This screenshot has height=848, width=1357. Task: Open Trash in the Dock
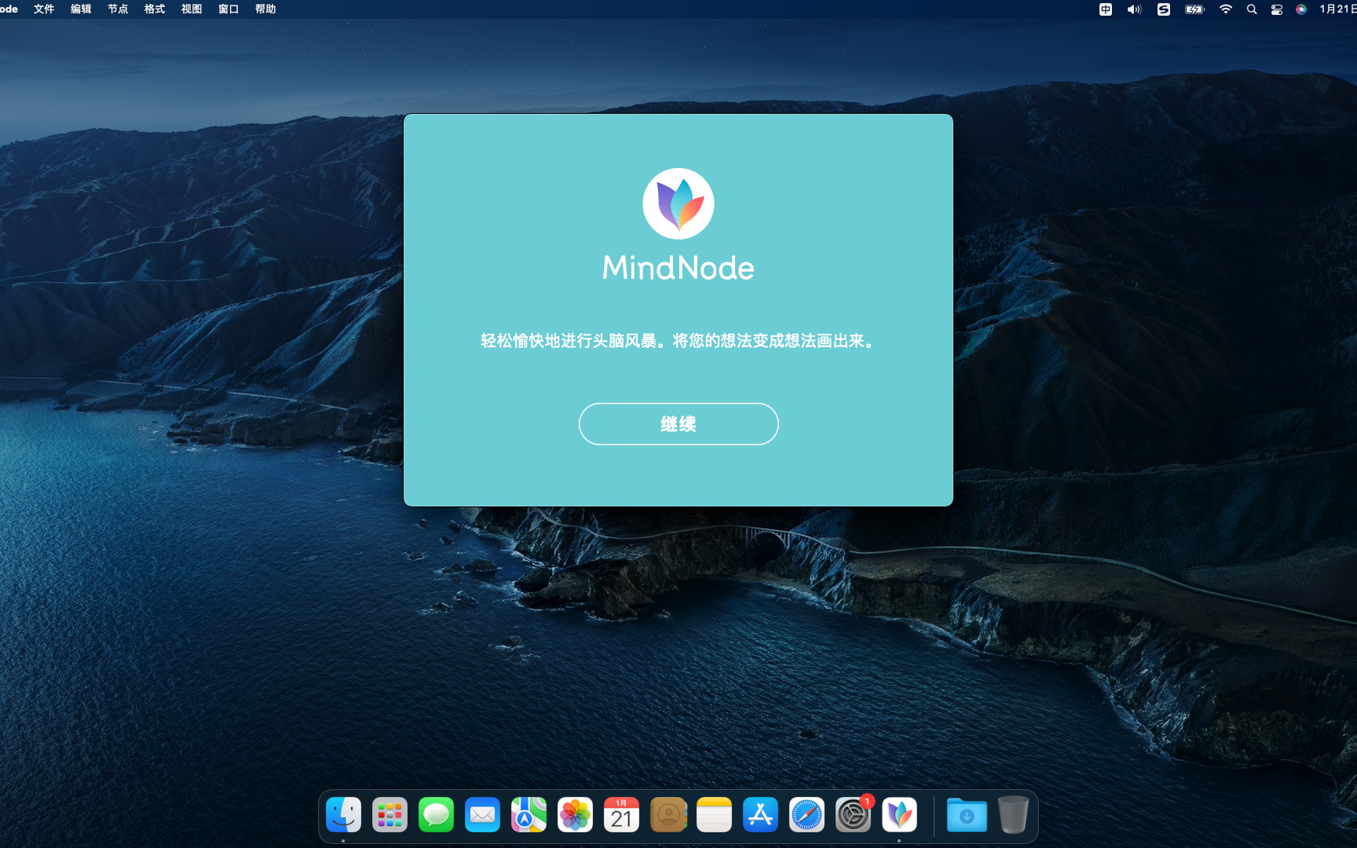pyautogui.click(x=1013, y=815)
